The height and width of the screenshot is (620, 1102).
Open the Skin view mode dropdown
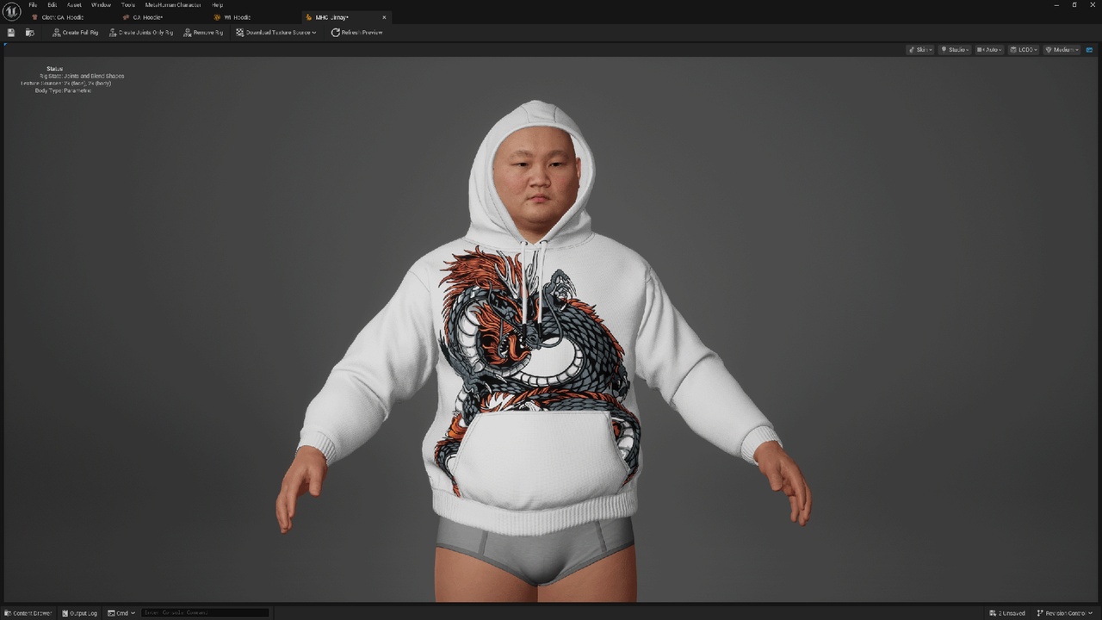pos(919,50)
